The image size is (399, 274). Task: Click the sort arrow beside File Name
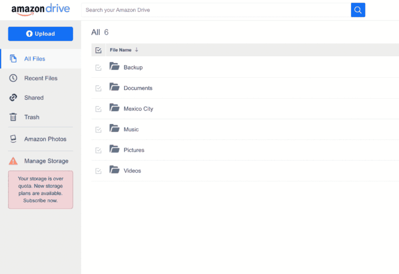(x=137, y=50)
